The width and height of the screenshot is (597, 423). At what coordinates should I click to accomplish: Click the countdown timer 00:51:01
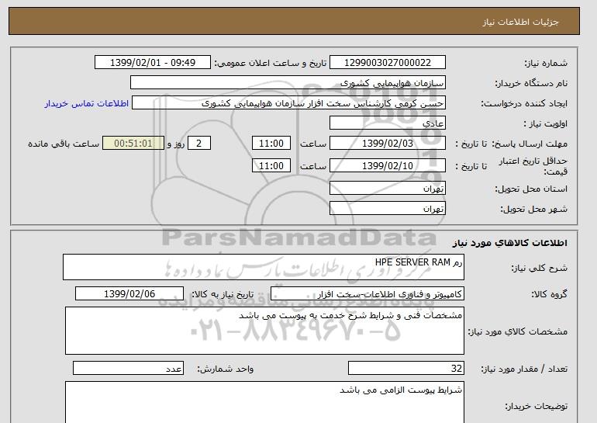[x=133, y=144]
